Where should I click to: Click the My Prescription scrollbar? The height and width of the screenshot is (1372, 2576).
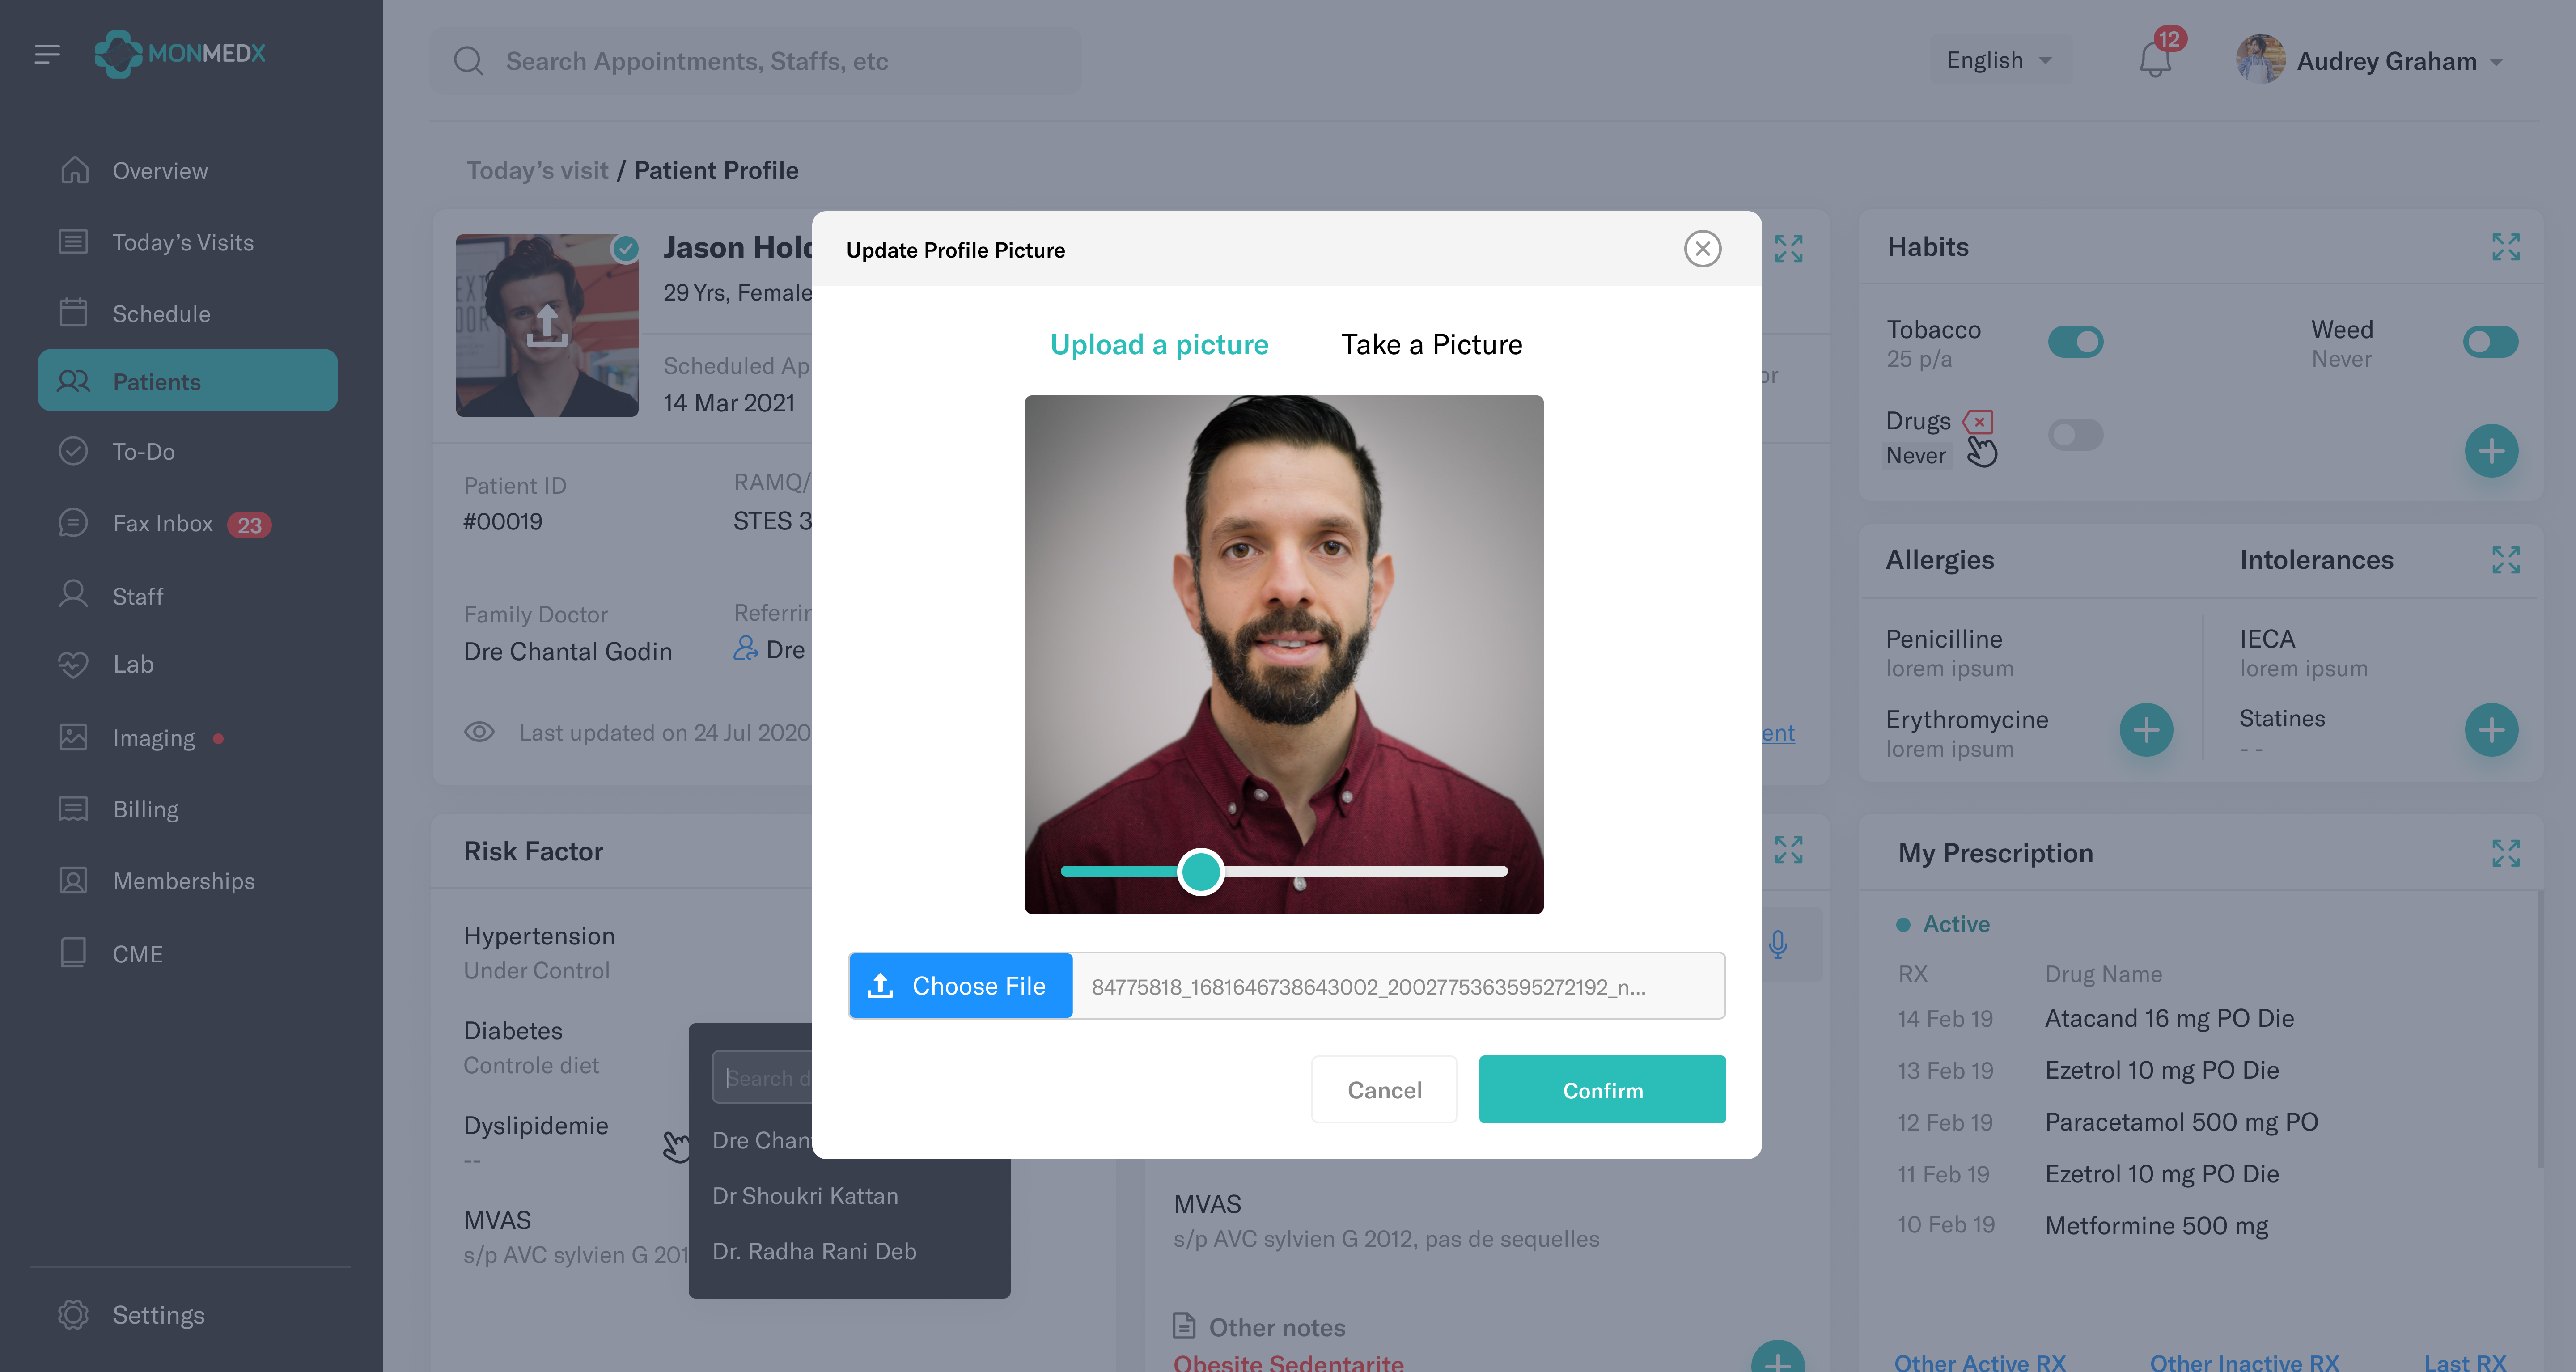tap(2541, 1030)
